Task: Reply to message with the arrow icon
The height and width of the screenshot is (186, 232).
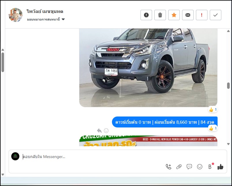Action: [99, 131]
